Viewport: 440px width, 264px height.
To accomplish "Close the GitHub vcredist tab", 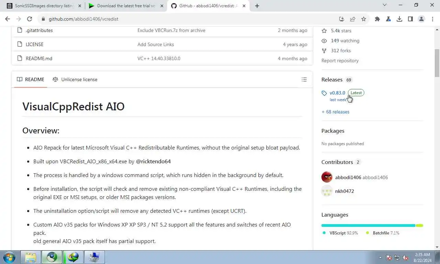I will pyautogui.click(x=244, y=6).
